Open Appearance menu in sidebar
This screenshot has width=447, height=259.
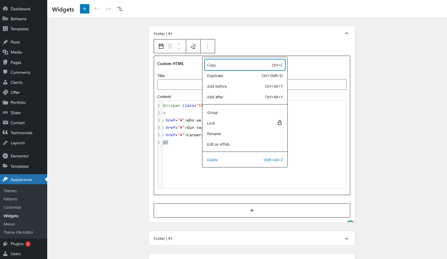[24, 180]
